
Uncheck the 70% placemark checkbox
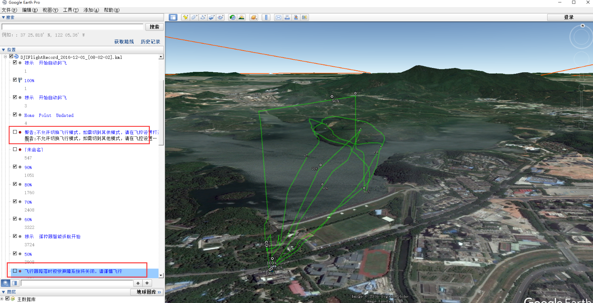[15, 201]
